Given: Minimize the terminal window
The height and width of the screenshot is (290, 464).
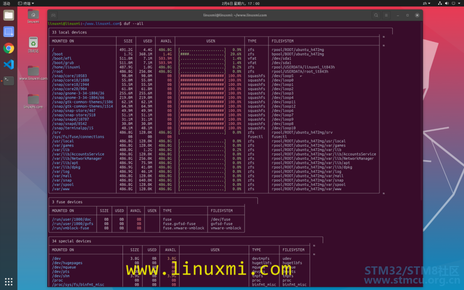Looking at the screenshot, I should coord(398,15).
